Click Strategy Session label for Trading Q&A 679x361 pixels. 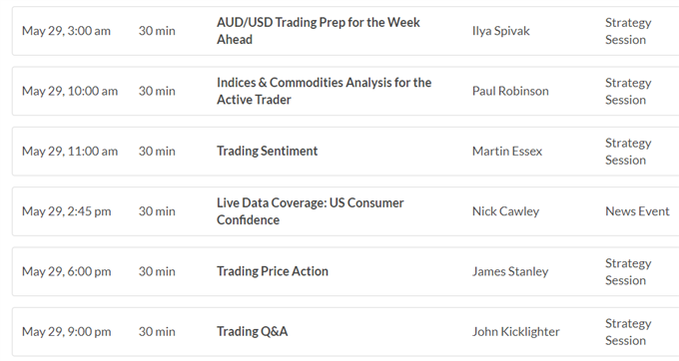click(x=628, y=332)
